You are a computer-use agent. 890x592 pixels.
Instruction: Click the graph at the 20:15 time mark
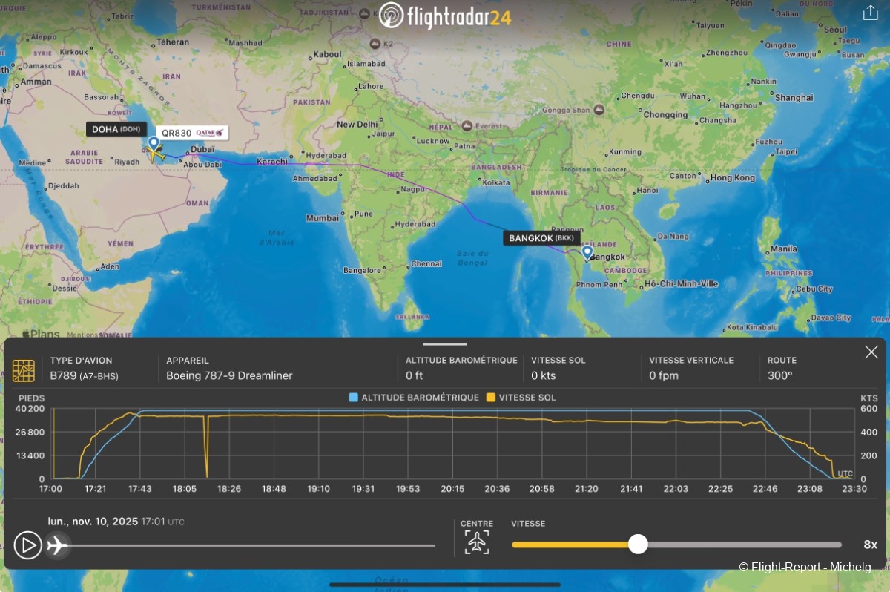point(452,445)
